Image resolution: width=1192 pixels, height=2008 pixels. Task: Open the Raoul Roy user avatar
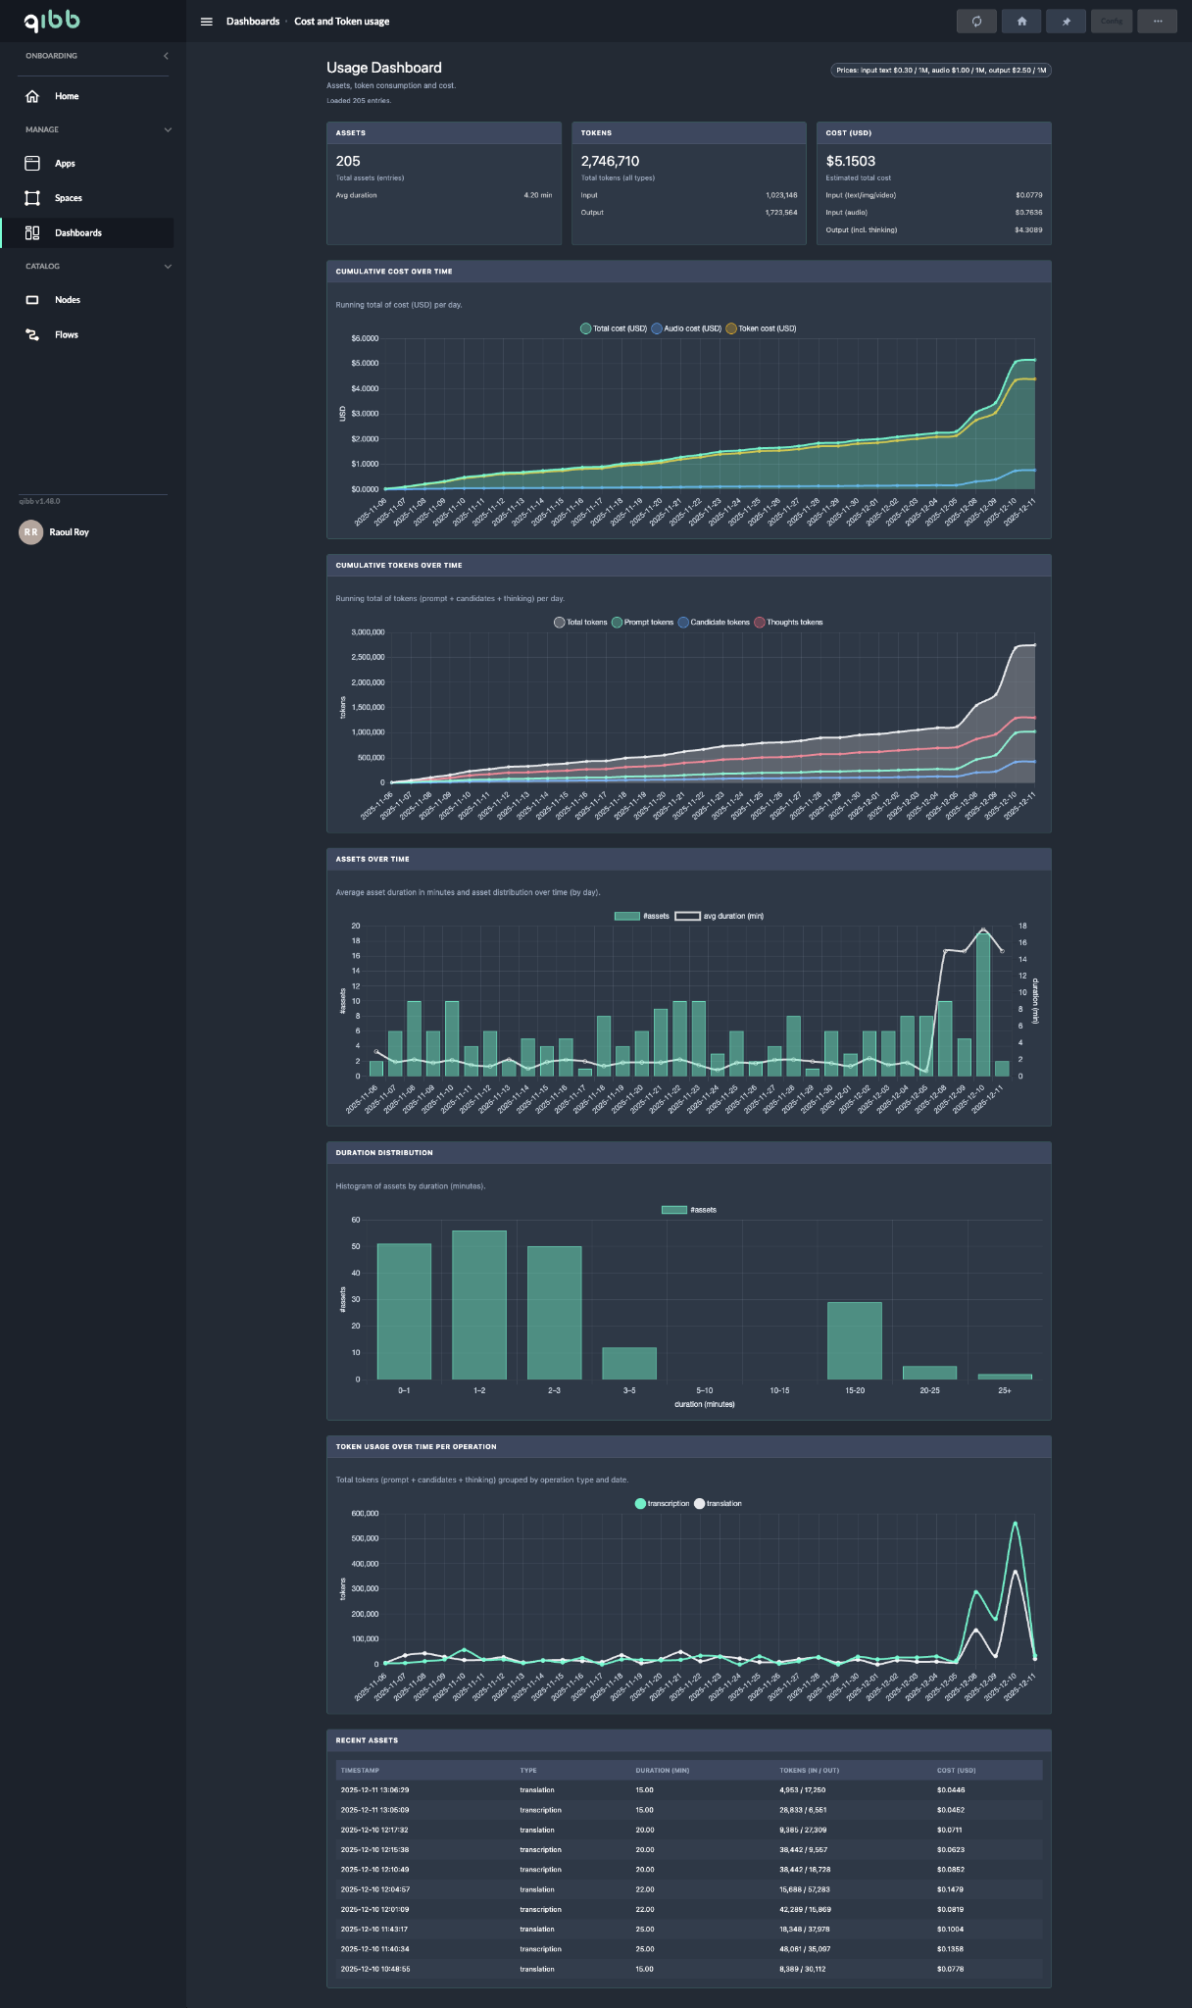pyautogui.click(x=31, y=531)
